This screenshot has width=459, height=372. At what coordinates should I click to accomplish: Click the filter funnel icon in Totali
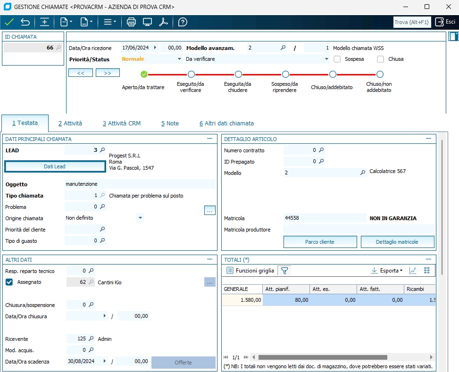click(x=284, y=271)
